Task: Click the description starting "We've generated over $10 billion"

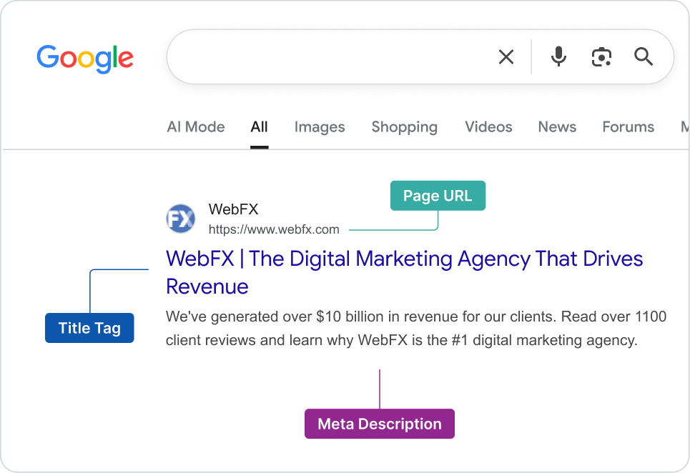Action: click(x=416, y=328)
